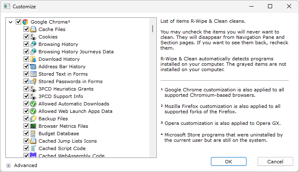Disable Stored Passwords in Forms checkbox

pyautogui.click(x=26, y=81)
